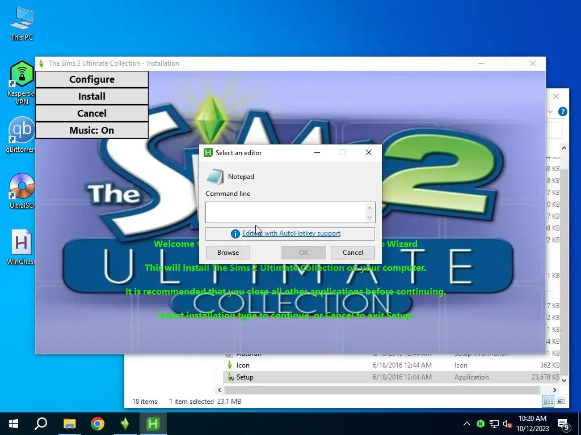Image resolution: width=581 pixels, height=435 pixels.
Task: Open File Explorer from taskbar
Action: (x=69, y=424)
